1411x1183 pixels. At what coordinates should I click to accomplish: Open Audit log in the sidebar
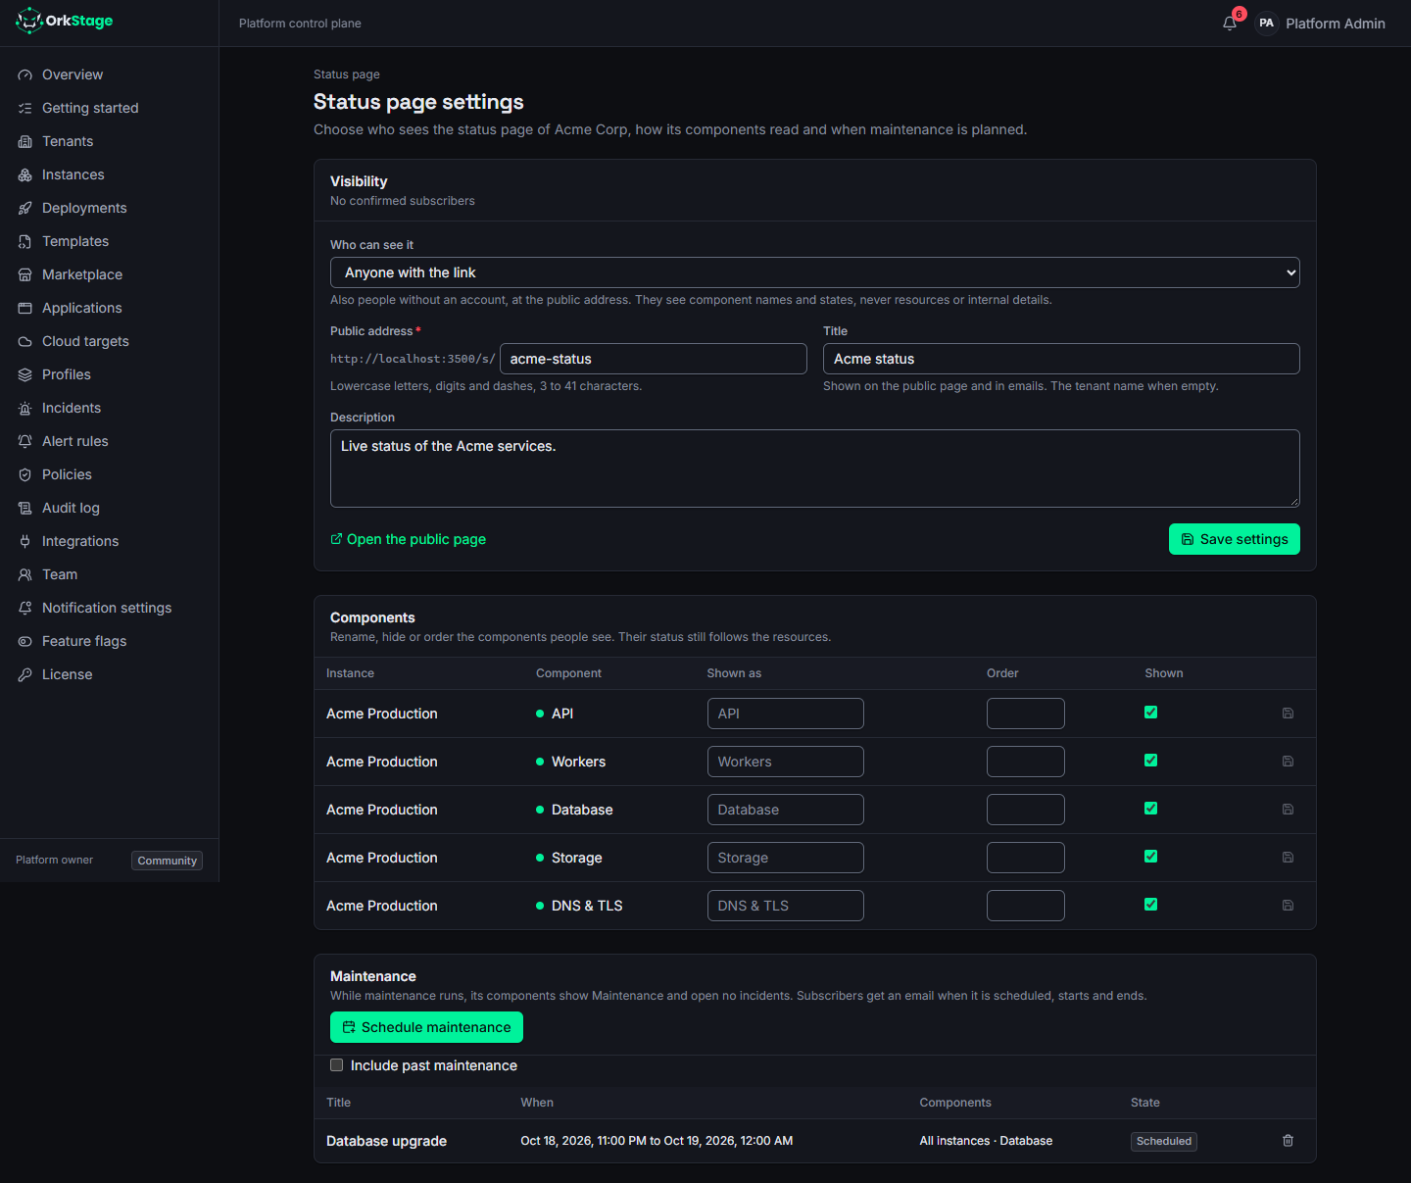pos(109,508)
